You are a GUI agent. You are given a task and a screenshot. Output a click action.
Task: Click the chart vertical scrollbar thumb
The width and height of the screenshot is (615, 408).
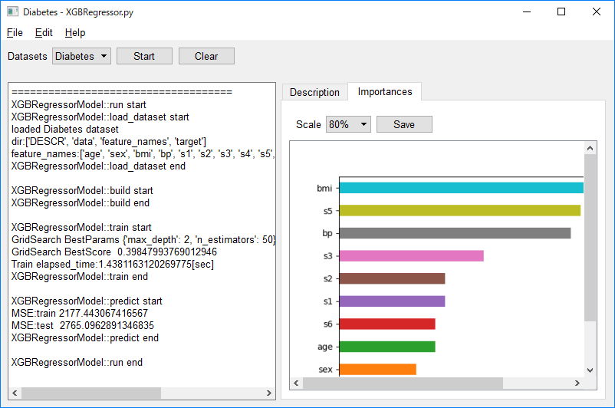point(590,238)
